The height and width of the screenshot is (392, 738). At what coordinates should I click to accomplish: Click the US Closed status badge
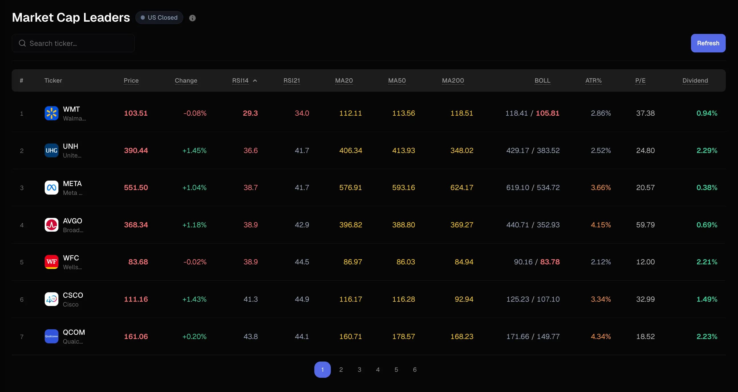tap(159, 17)
